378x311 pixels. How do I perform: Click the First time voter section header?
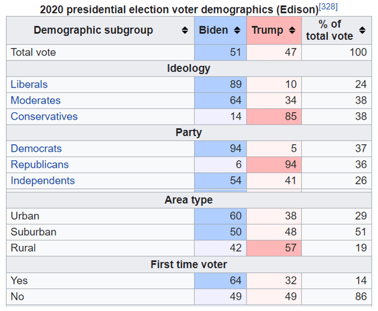[188, 265]
